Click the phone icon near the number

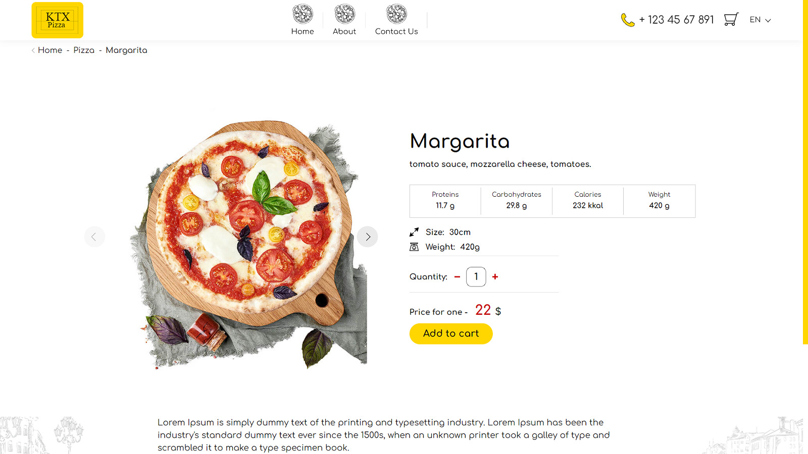(x=627, y=20)
